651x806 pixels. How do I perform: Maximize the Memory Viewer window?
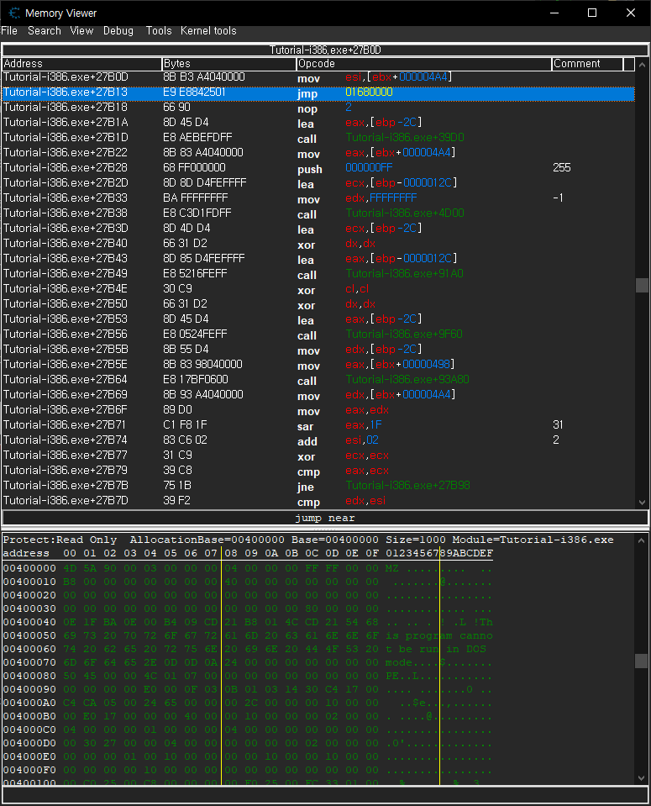tap(592, 13)
